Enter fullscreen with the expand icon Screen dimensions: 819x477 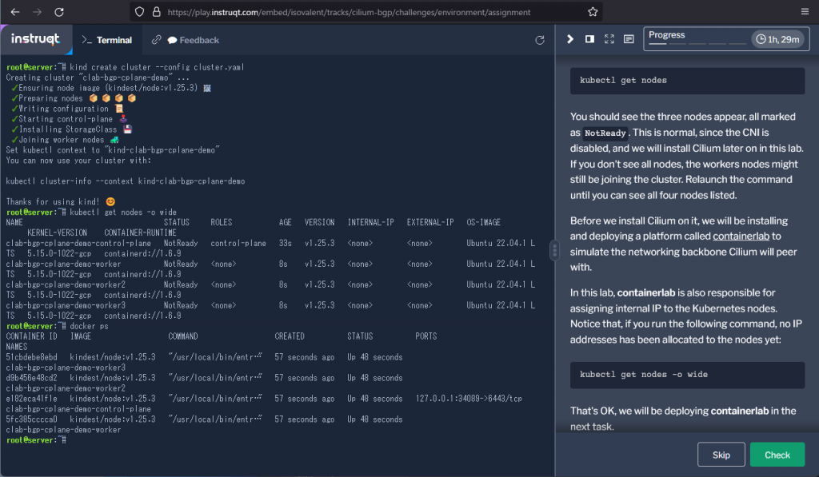point(609,38)
